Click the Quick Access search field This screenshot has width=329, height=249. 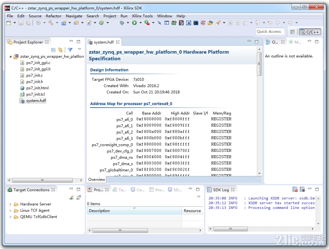click(x=270, y=31)
